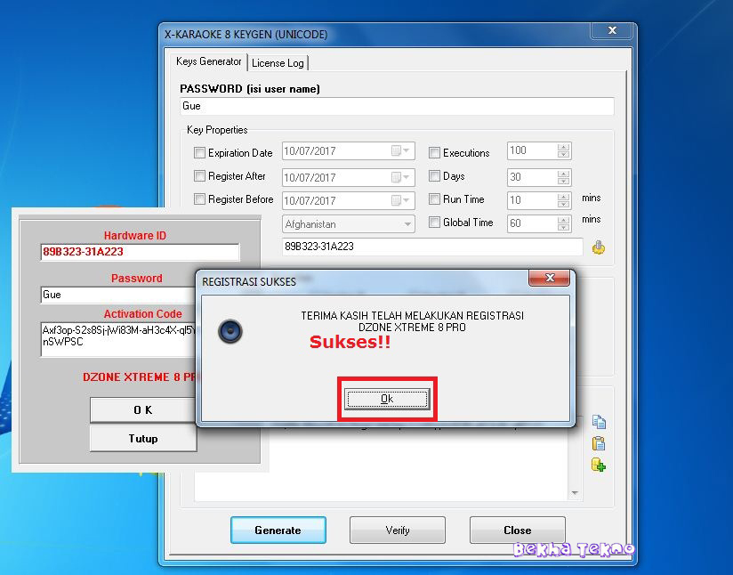The image size is (733, 575).
Task: Click the PASSWORD user name field
Action: [397, 106]
